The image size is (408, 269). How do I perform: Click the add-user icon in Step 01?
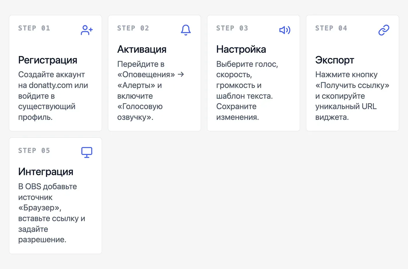tap(87, 30)
